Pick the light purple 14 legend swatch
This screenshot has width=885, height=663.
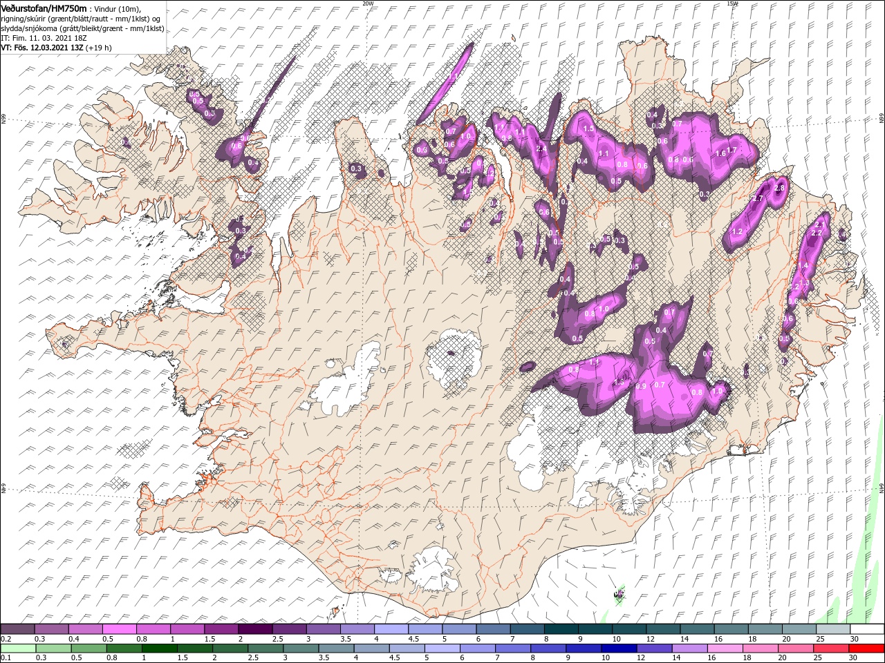point(689,648)
